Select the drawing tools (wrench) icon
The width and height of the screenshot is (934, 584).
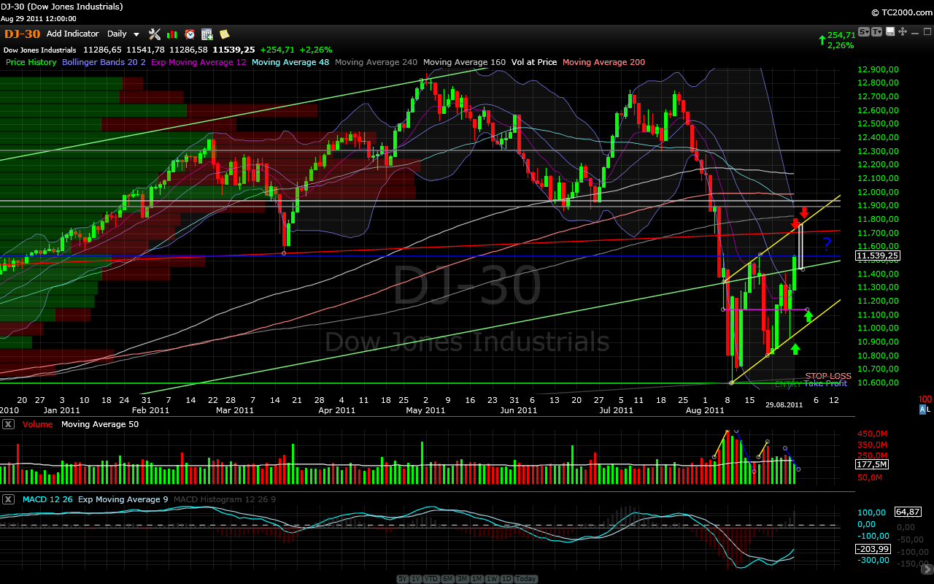(154, 34)
